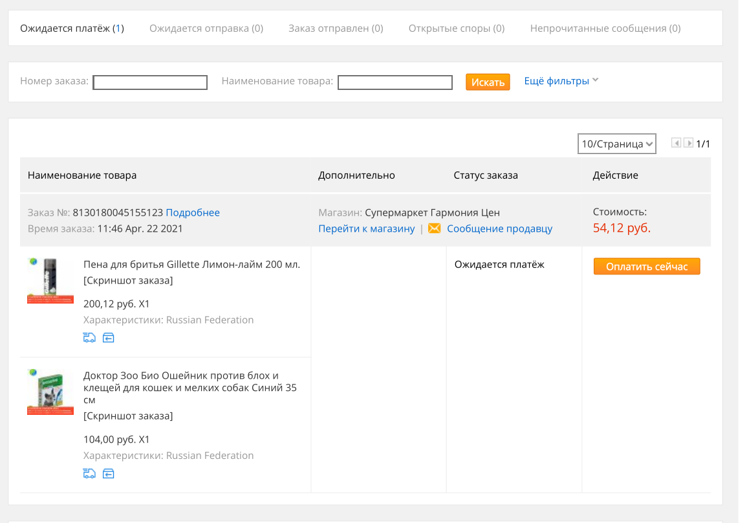Switch to Открытые споры tab
This screenshot has height=523, width=747.
click(457, 28)
